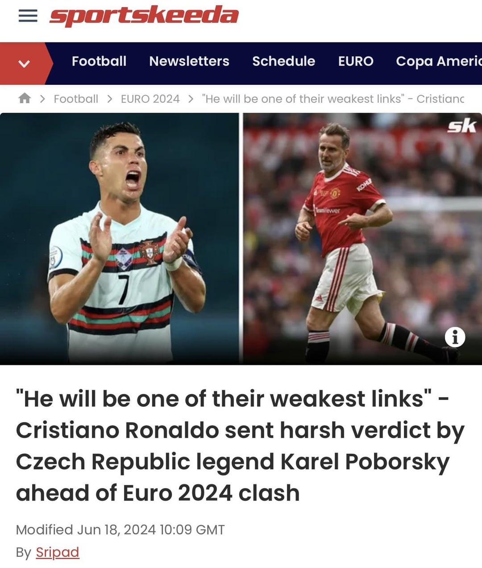Open the Karel Poborsky photo
This screenshot has width=482, height=568.
pos(362,239)
